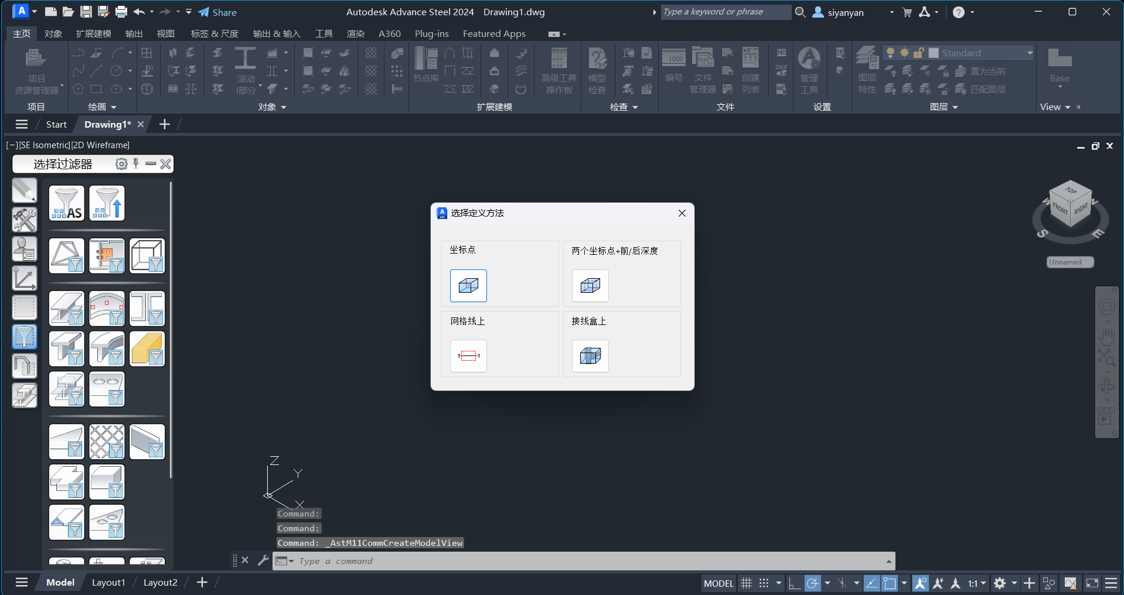Viewport: 1124px width, 595px height.
Task: Click 匹配图层 match layer button
Action: [x=980, y=89]
